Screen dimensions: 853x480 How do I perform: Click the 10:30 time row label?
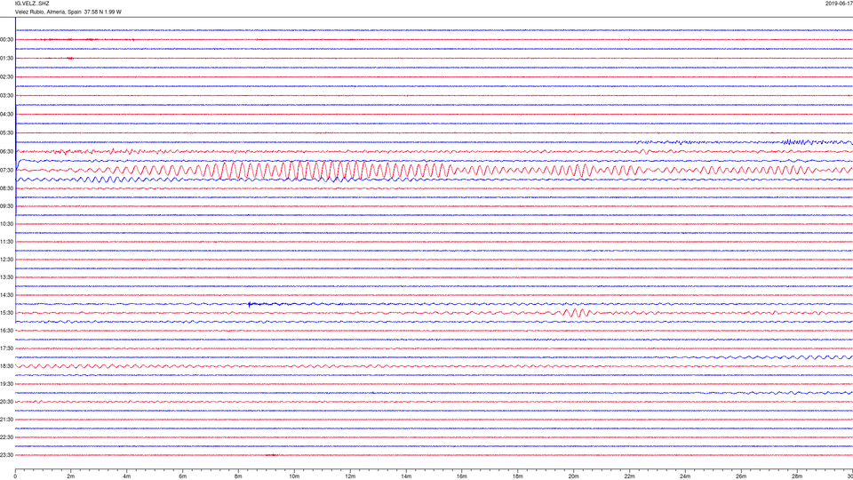click(6, 224)
